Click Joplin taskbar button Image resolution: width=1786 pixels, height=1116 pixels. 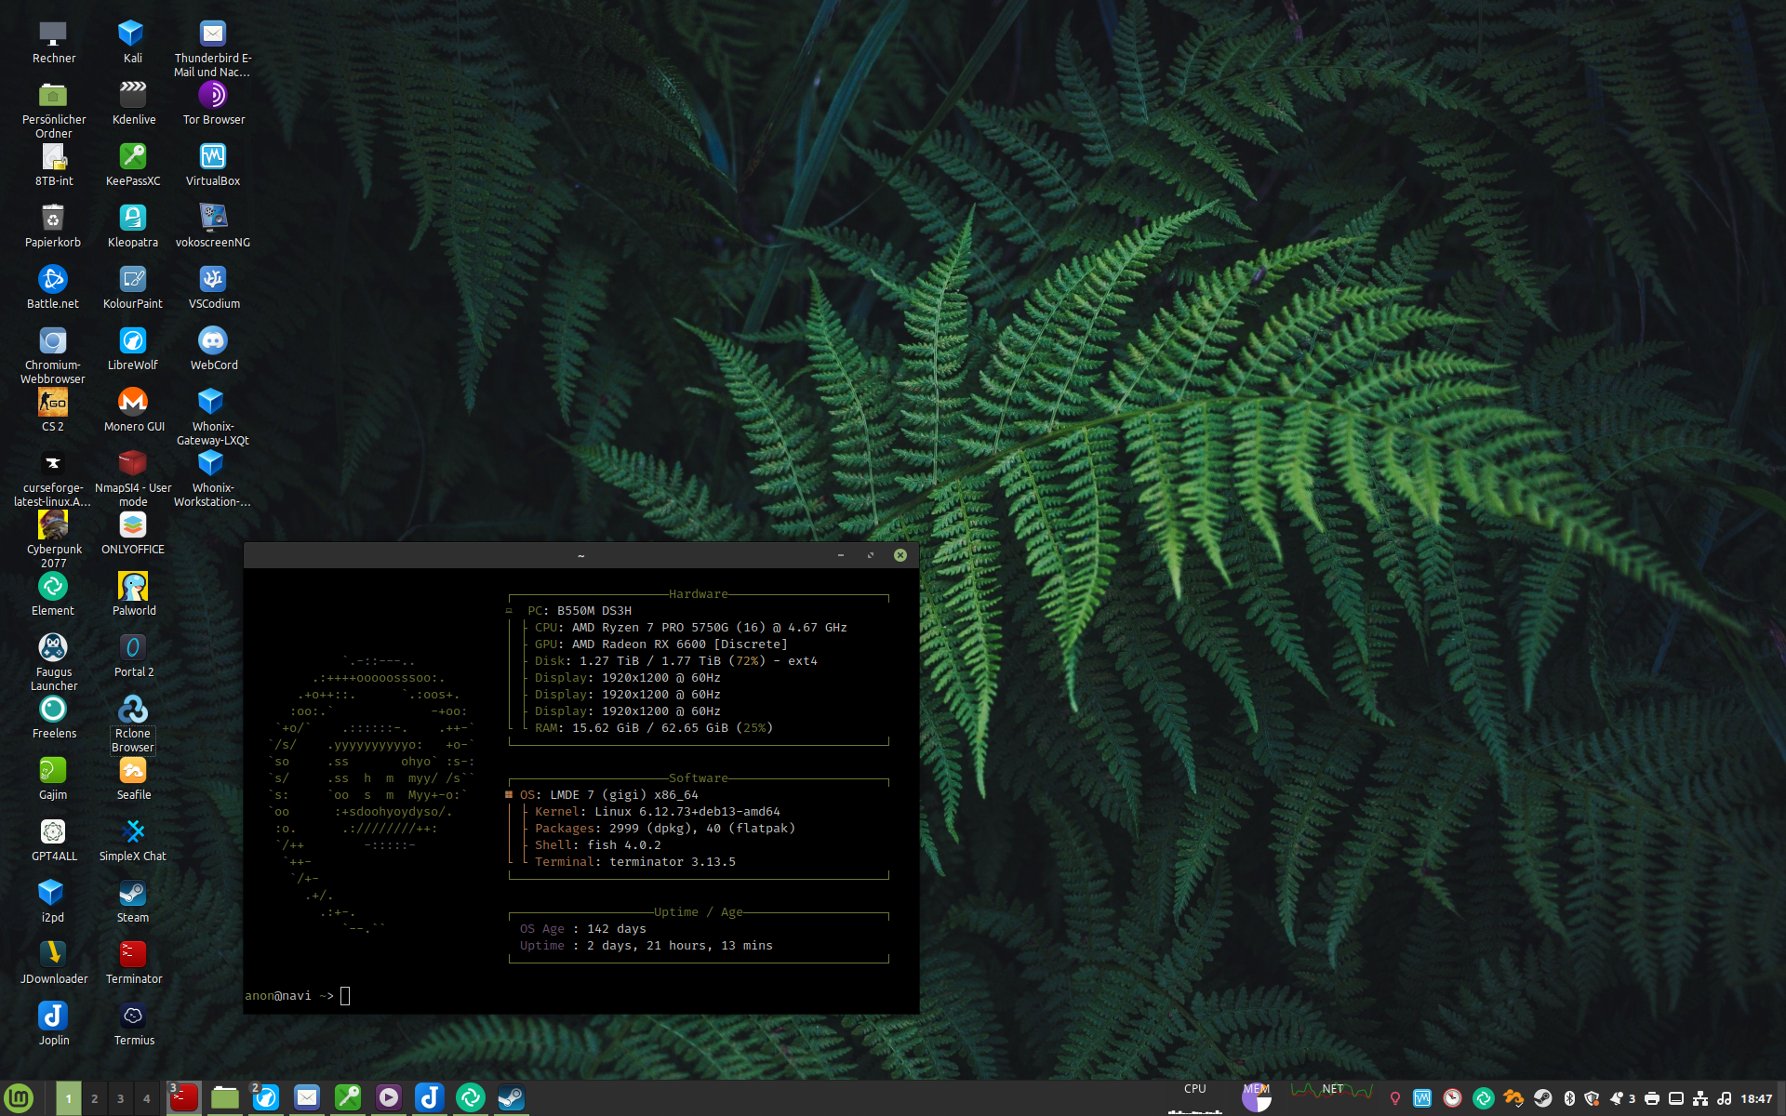coord(430,1098)
